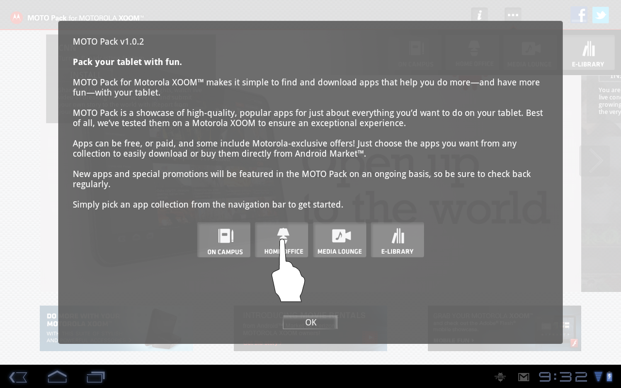Click the Facebook icon in the top bar

[x=579, y=15]
